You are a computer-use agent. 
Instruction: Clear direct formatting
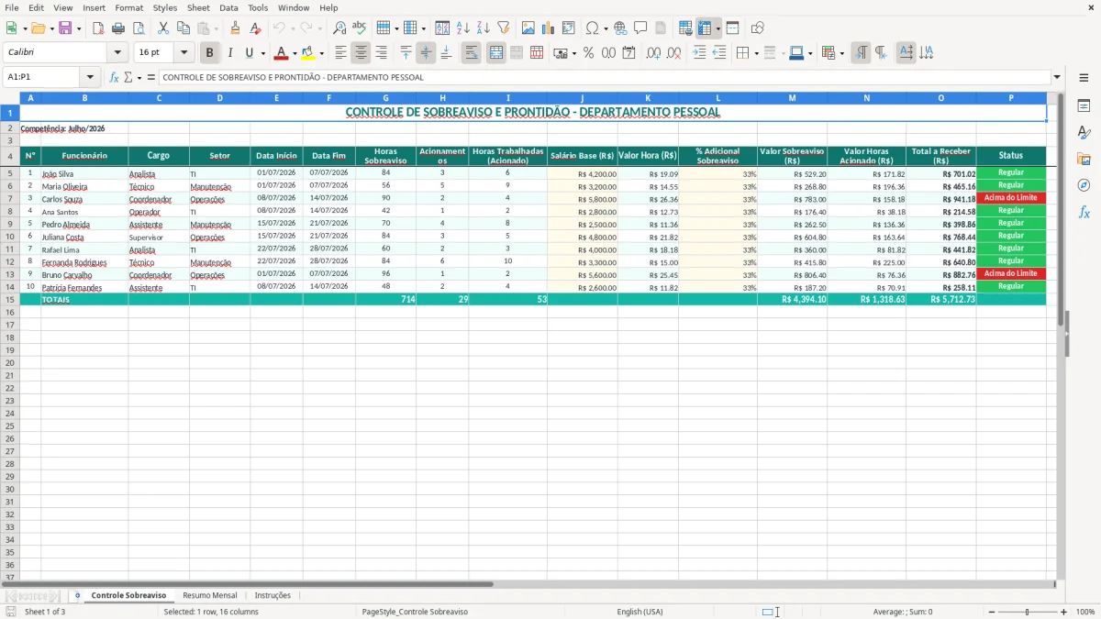point(255,28)
